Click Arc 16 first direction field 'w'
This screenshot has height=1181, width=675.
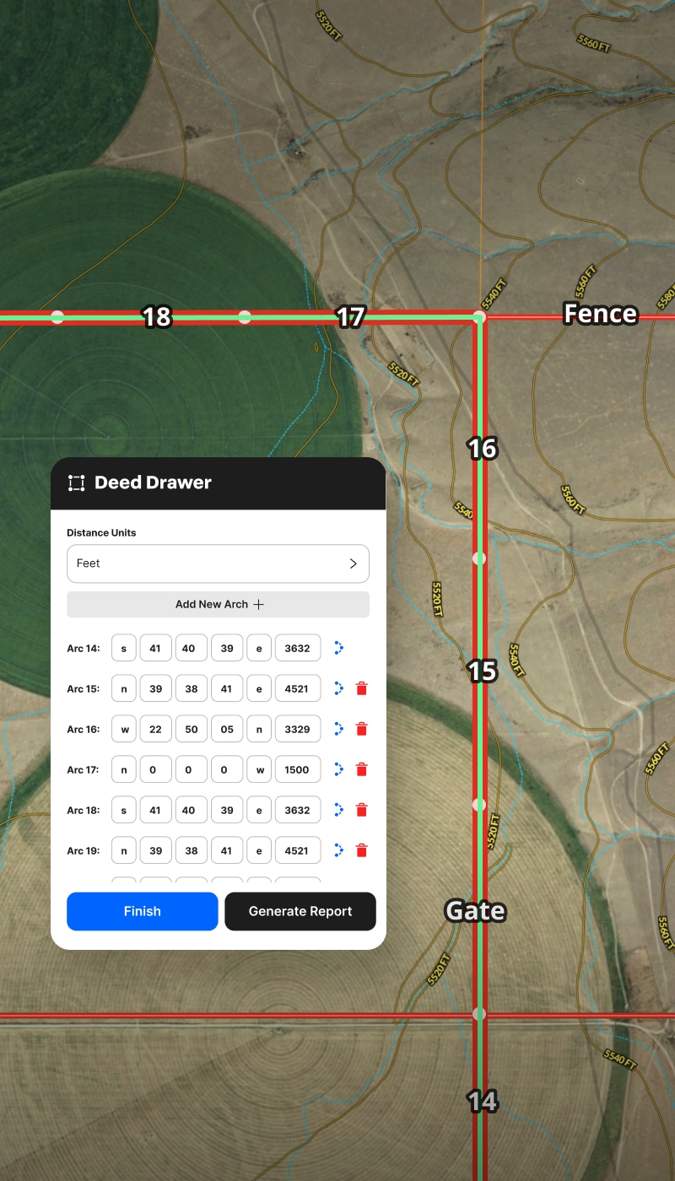124,729
